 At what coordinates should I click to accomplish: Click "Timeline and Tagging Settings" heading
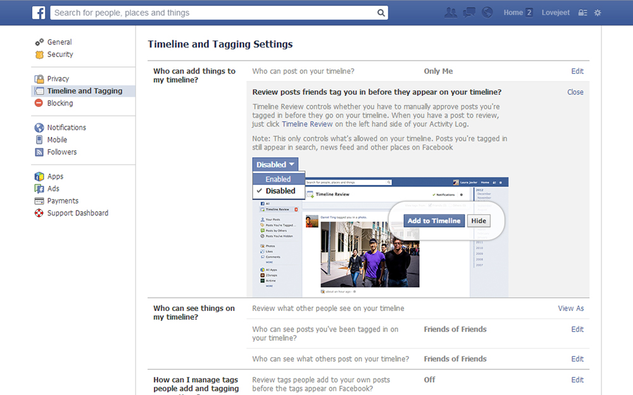[220, 44]
